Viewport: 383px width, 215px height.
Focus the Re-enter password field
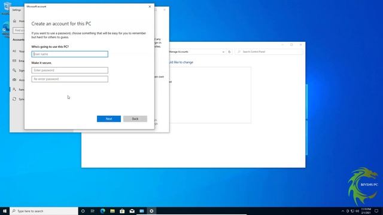pyautogui.click(x=69, y=79)
